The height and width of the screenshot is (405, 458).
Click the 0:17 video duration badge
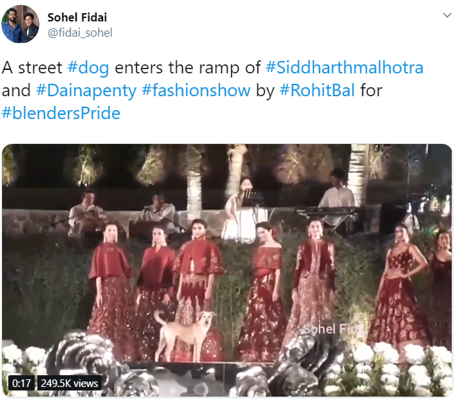point(21,383)
